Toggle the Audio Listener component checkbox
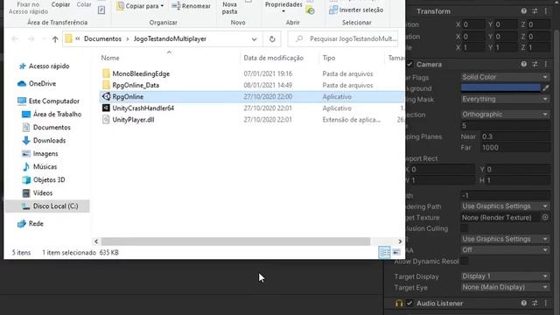Image resolution: width=560 pixels, height=315 pixels. [409, 304]
